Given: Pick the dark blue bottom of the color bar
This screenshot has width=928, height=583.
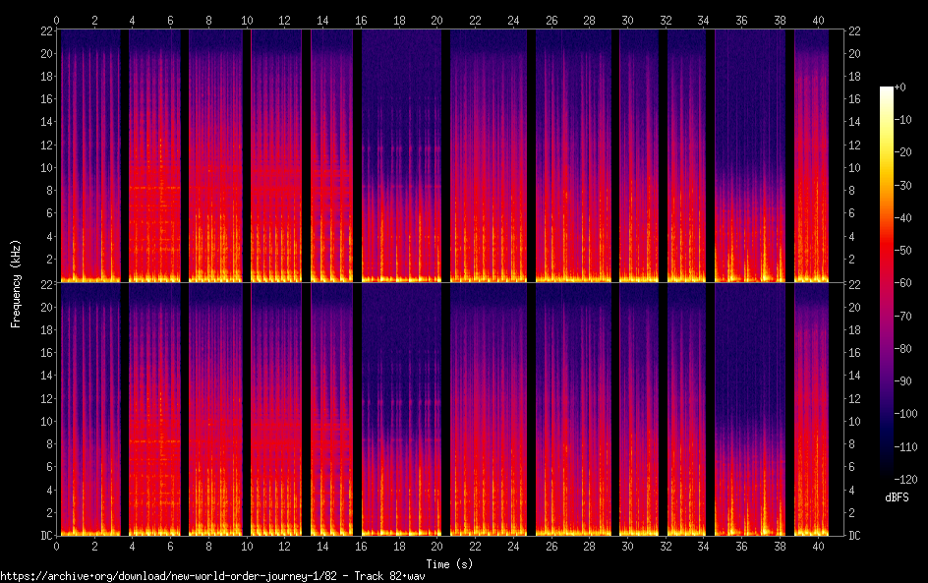Looking at the screenshot, I should click(x=887, y=462).
